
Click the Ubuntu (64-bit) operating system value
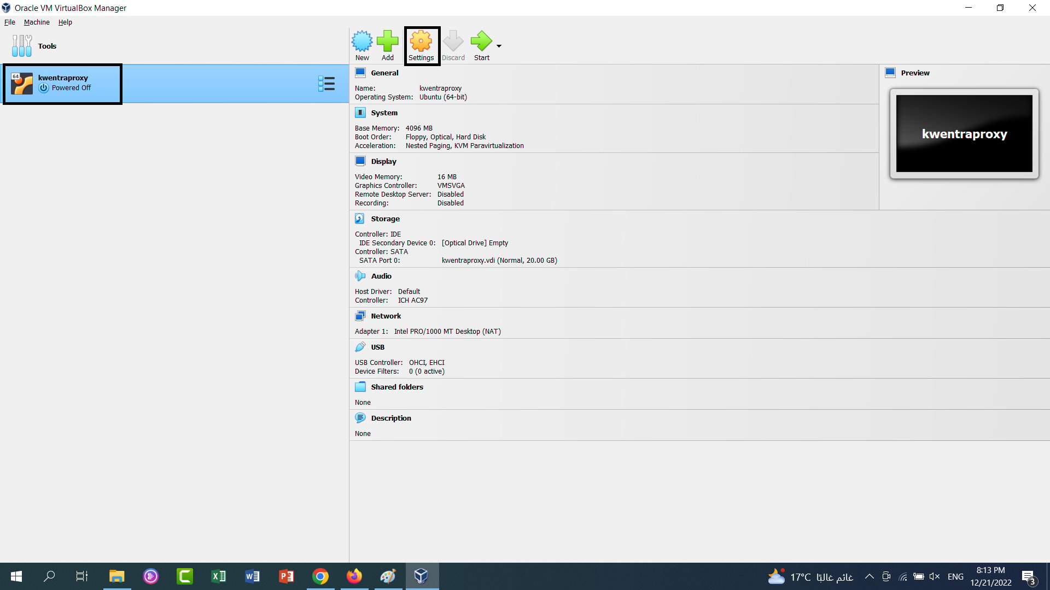click(444, 97)
